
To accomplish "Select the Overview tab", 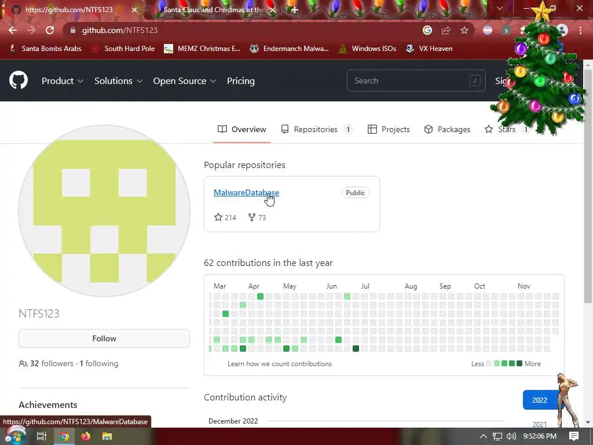I will (x=242, y=129).
